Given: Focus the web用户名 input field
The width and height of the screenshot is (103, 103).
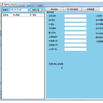Looking at the screenshot, I should click(x=75, y=49).
